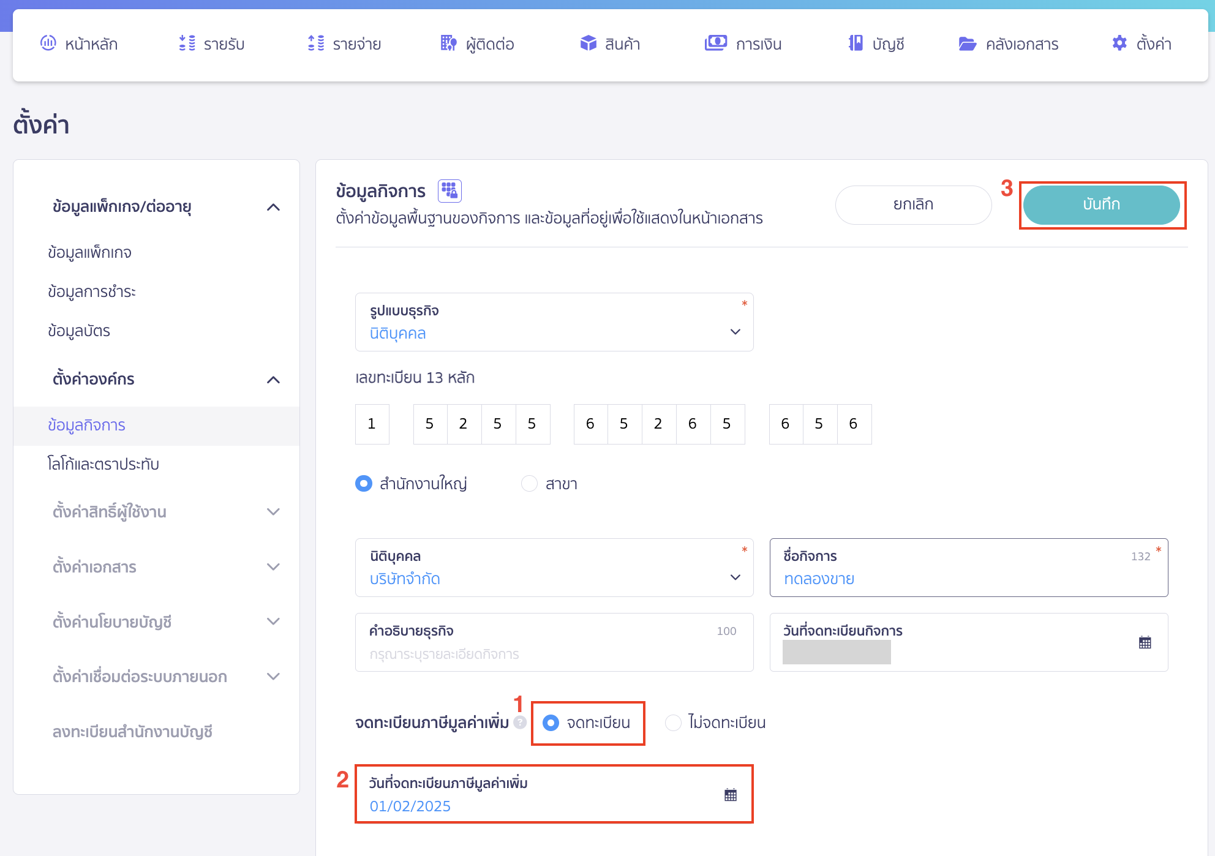1215x856 pixels.
Task: Go to โลโก้และตราประทับ in sidebar
Action: pos(103,464)
